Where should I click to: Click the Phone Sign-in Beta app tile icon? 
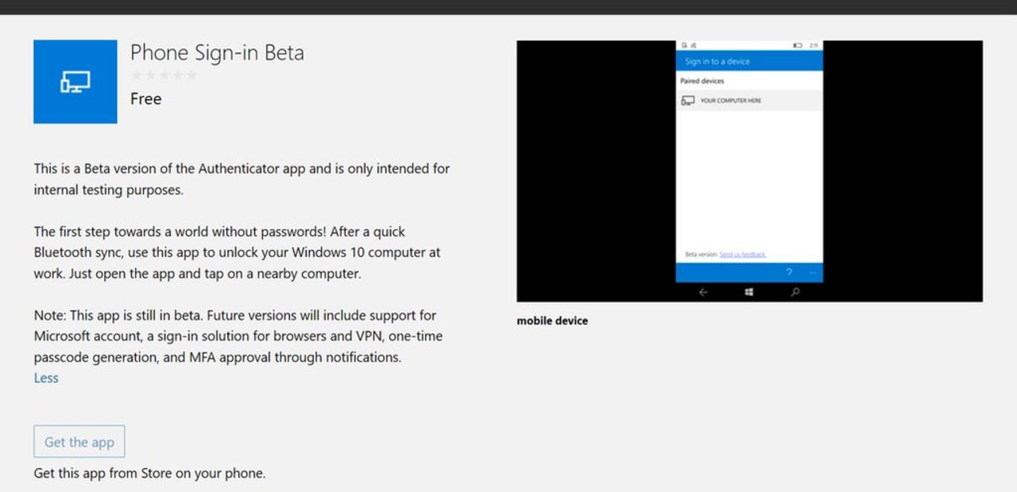point(75,81)
